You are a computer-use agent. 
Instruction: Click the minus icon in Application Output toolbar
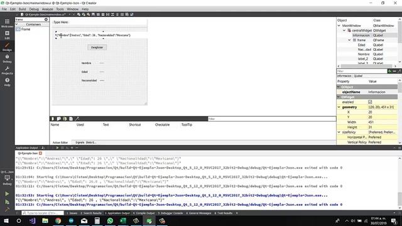click(77, 148)
